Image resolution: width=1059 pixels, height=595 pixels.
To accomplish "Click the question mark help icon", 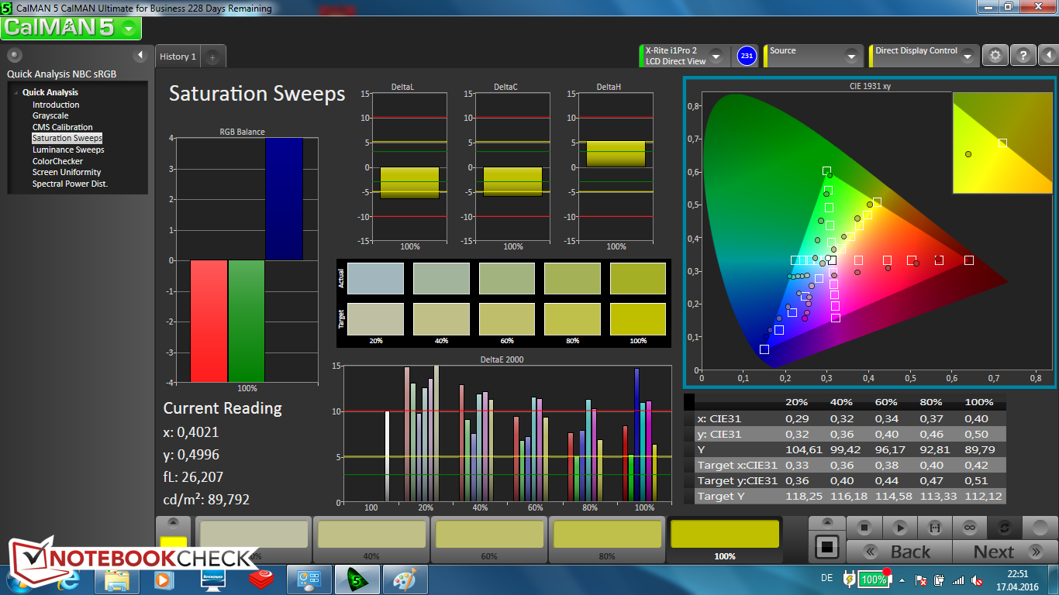I will coord(1023,56).
